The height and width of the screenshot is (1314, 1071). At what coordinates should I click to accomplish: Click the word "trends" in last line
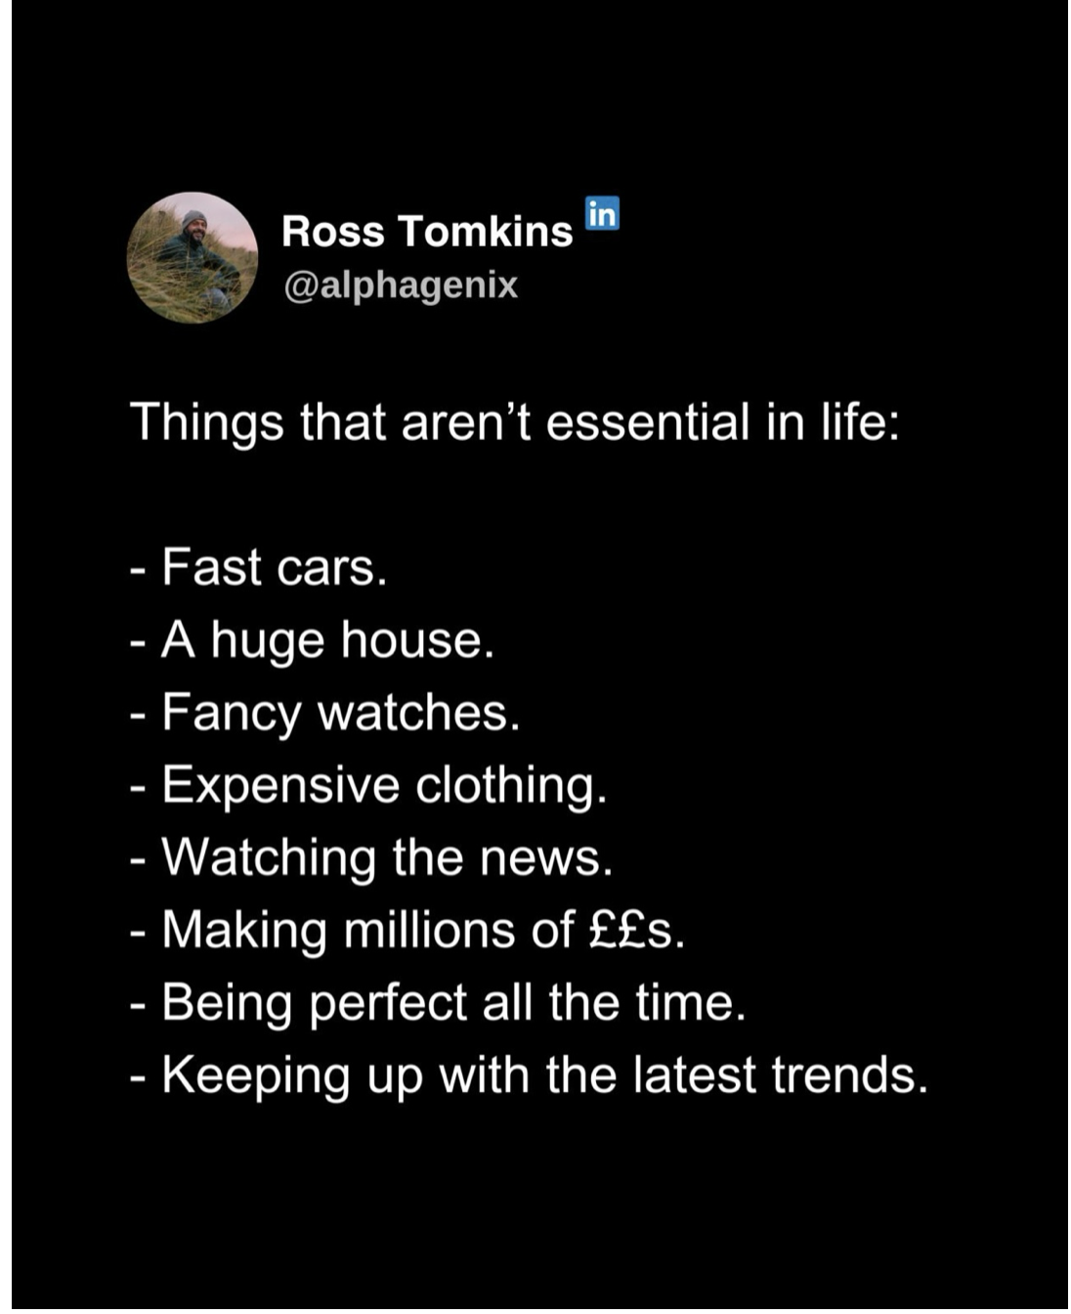click(848, 1075)
